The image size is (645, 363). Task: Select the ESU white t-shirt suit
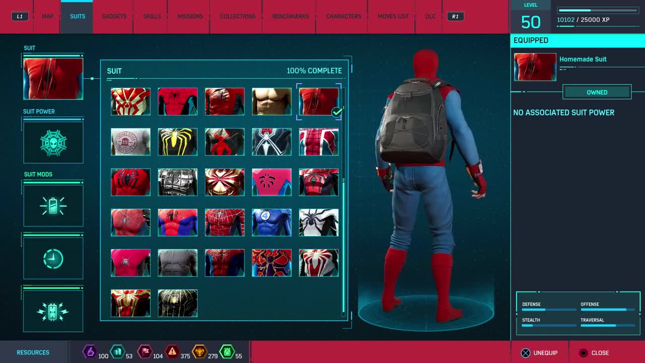tap(131, 142)
